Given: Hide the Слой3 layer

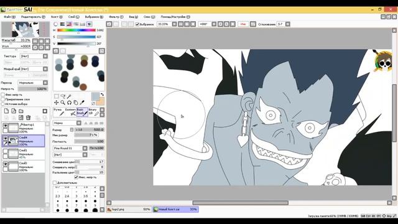Looking at the screenshot, I should coord(6,164).
